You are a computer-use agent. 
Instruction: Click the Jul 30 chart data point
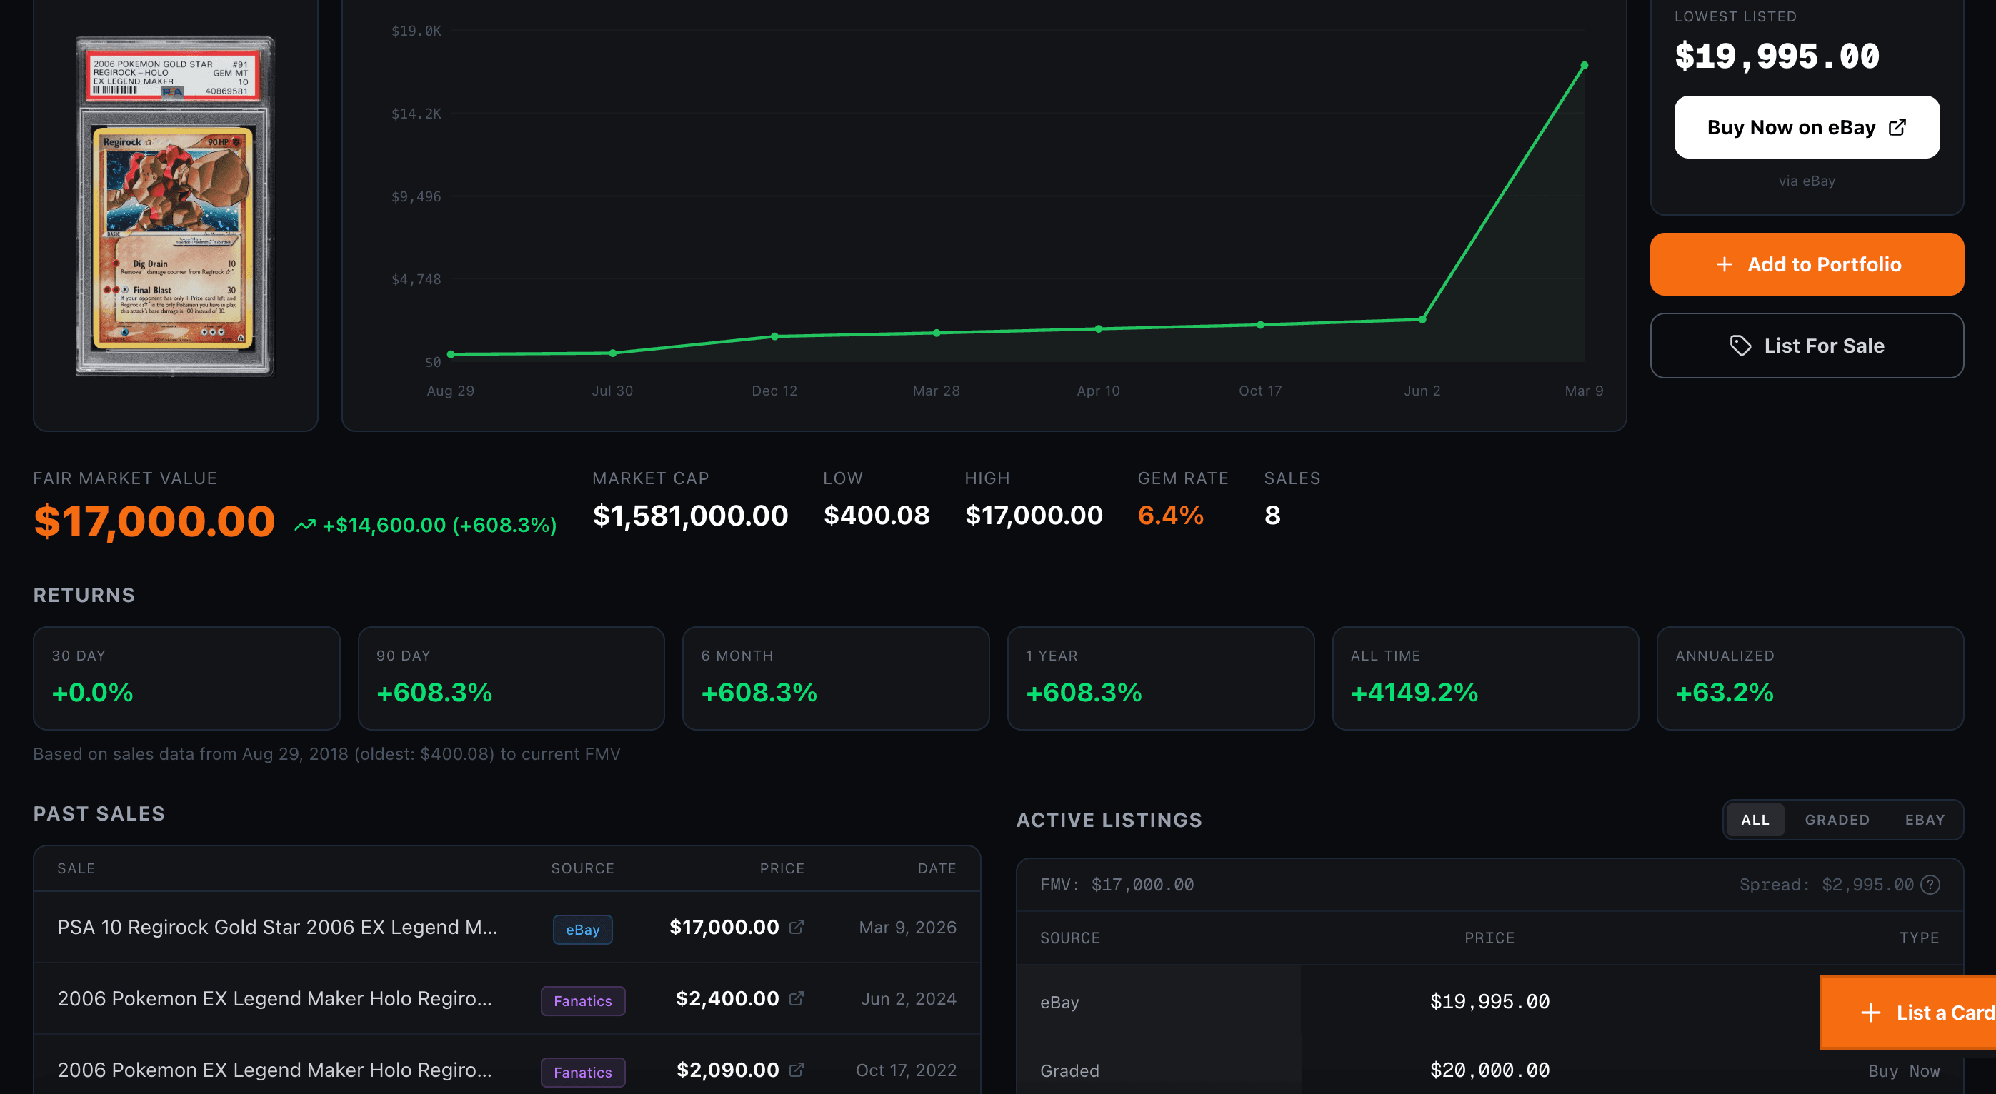click(x=613, y=353)
